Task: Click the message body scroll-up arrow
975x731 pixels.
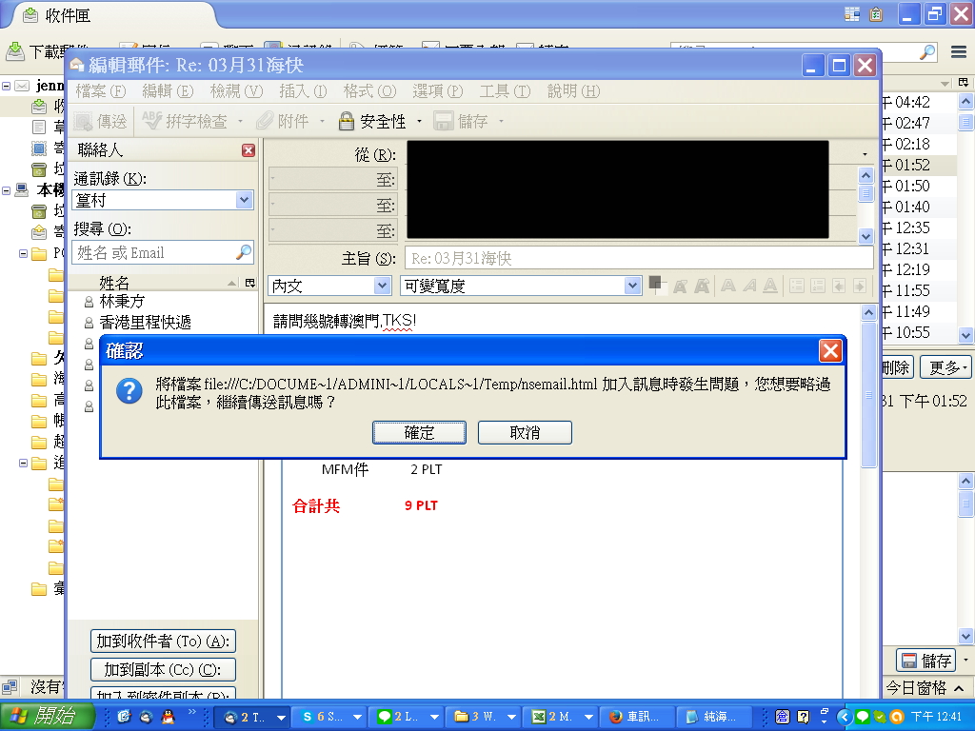Action: point(868,312)
